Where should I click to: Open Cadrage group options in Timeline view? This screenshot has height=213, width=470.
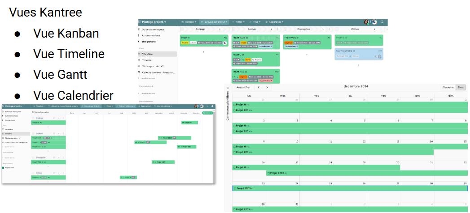coord(63,118)
